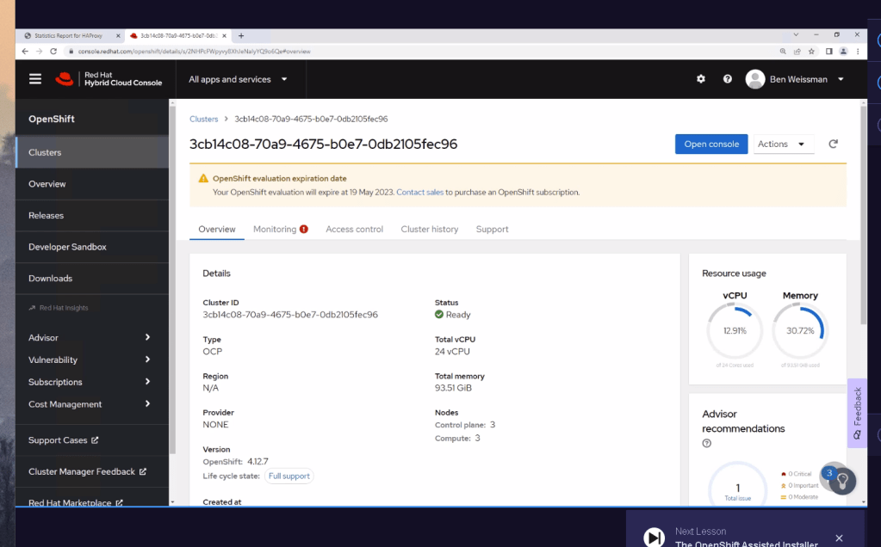Click the OpenShift version 4.12.7 value
This screenshot has height=547, width=881.
coord(257,461)
